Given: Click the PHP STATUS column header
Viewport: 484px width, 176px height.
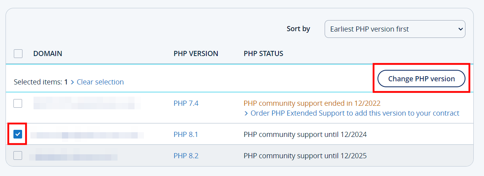Looking at the screenshot, I should tap(263, 54).
